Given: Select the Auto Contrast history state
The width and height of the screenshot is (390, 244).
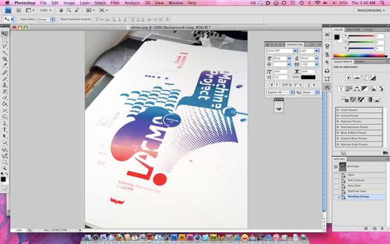Looking at the screenshot, I should click(x=356, y=180).
